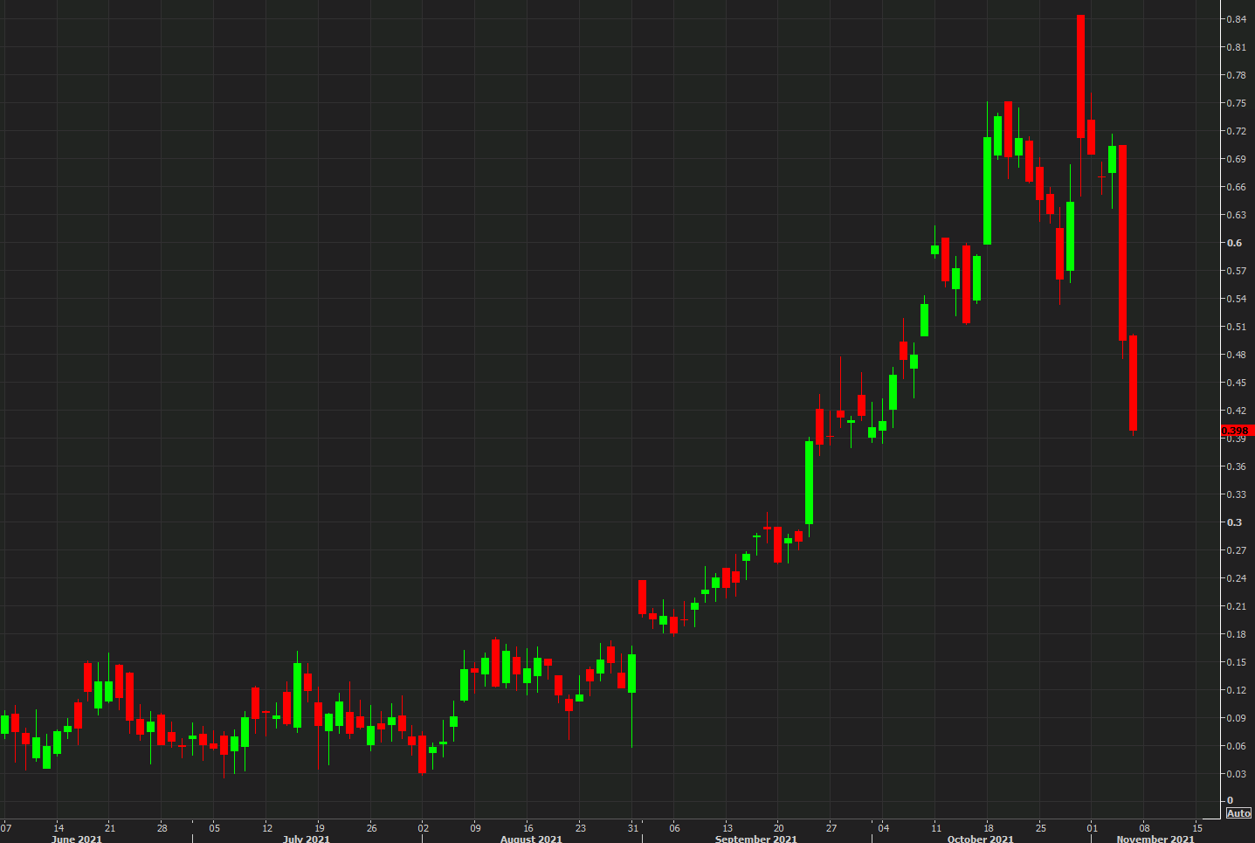The image size is (1255, 843).
Task: Click the 0.51 price axis label
Action: (x=1236, y=327)
